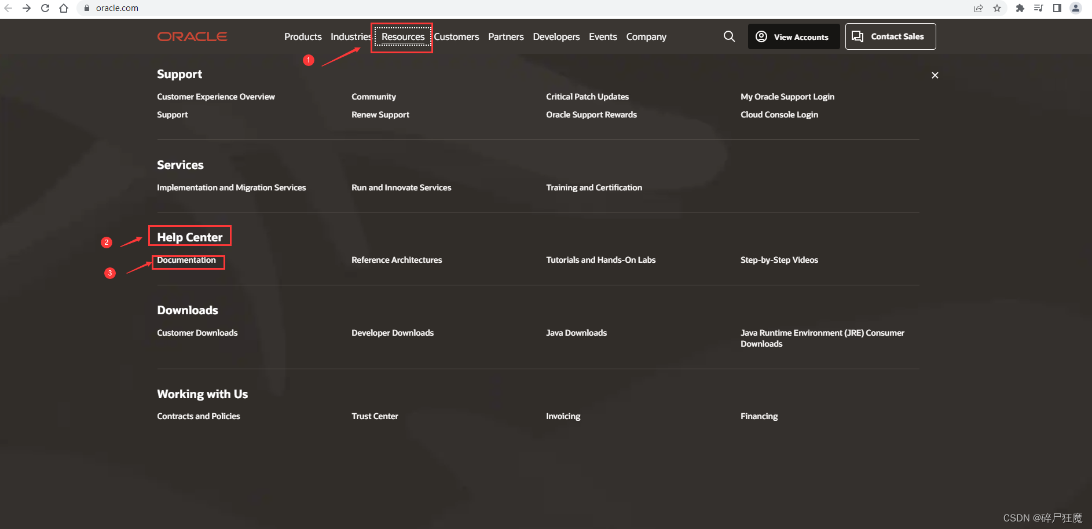The width and height of the screenshot is (1092, 529).
Task: Click the Oracle logo
Action: coord(192,36)
